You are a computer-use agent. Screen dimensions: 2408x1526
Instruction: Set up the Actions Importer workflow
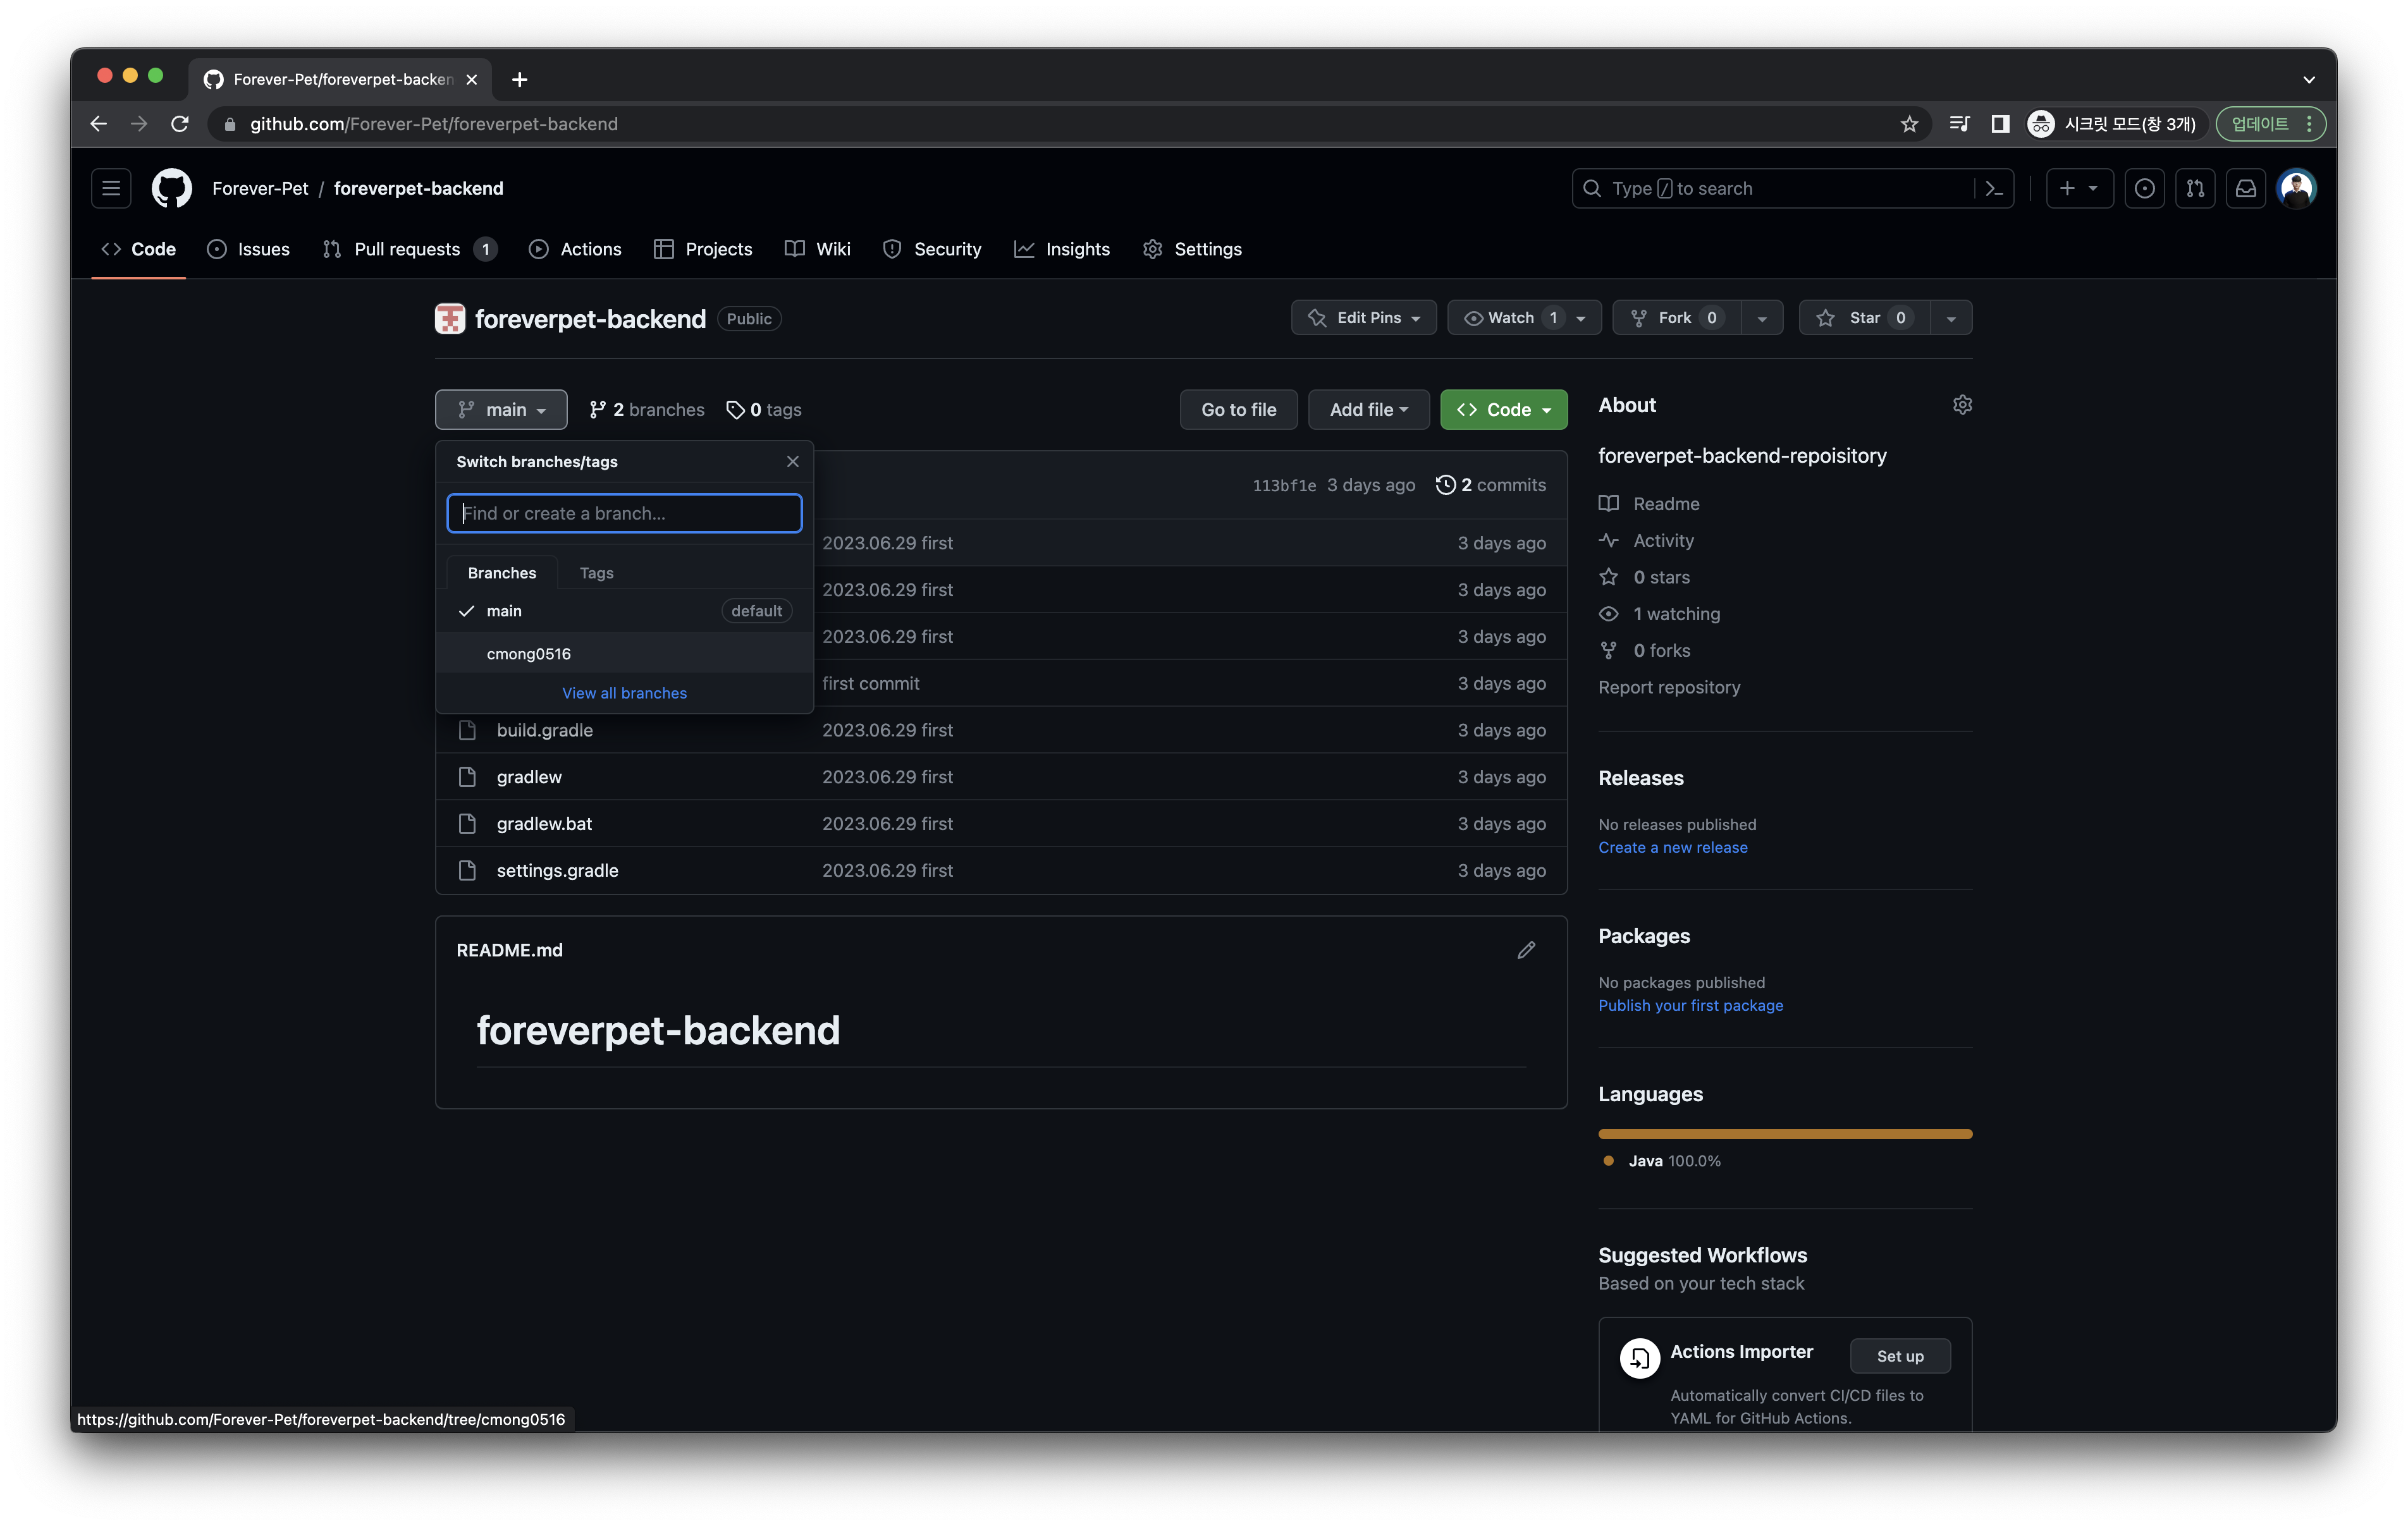[x=1900, y=1357]
